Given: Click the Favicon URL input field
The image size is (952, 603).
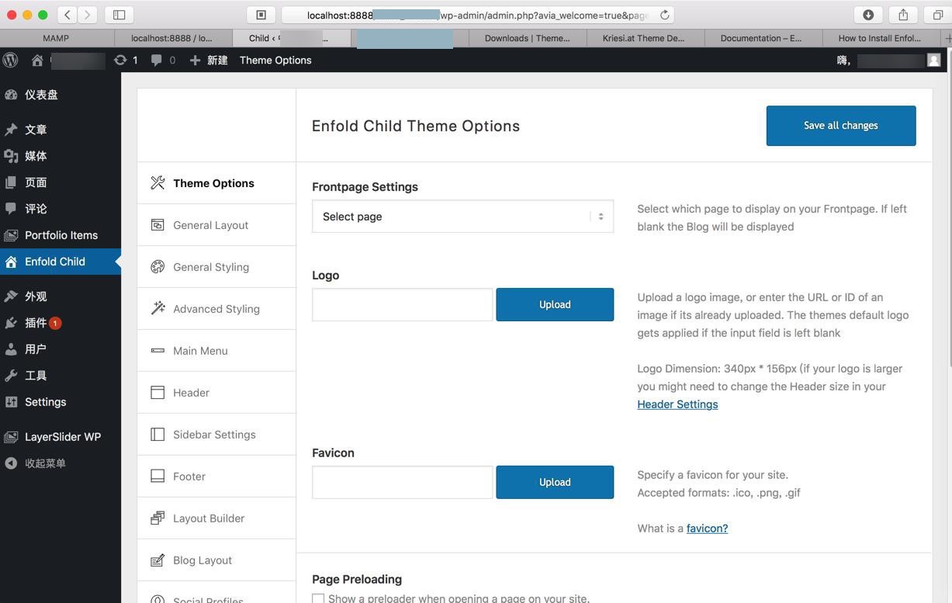Looking at the screenshot, I should [402, 483].
